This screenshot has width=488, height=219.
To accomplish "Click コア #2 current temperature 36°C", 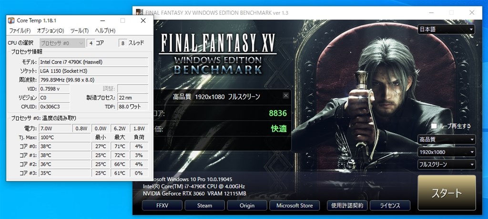I will point(65,164).
